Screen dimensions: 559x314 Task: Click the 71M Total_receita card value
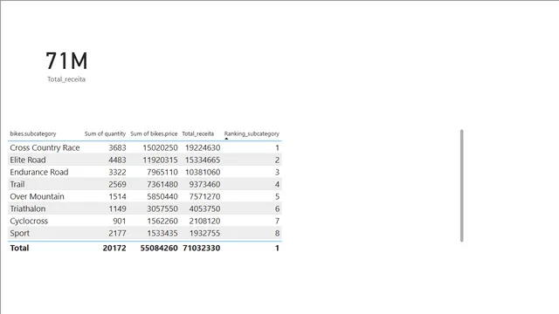click(x=66, y=60)
